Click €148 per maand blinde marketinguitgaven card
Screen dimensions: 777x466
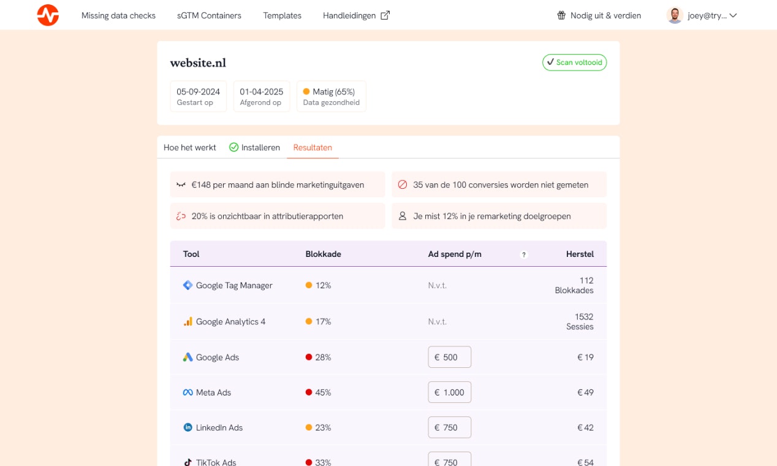point(278,185)
